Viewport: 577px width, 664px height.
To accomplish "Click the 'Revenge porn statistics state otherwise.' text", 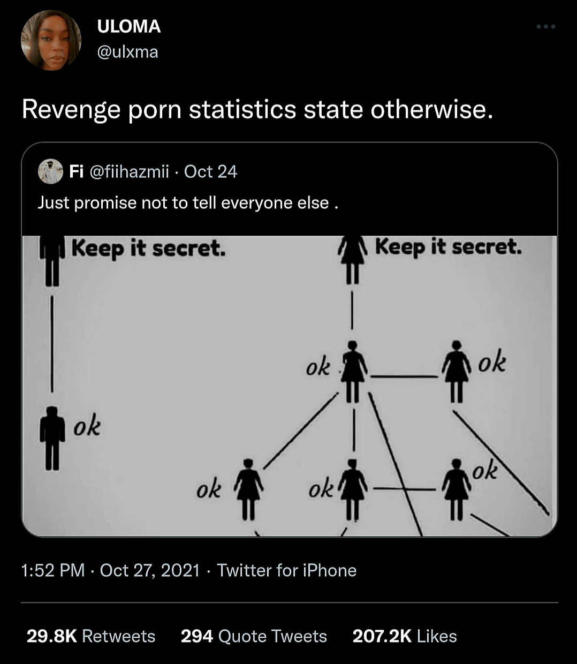I will coord(257,109).
